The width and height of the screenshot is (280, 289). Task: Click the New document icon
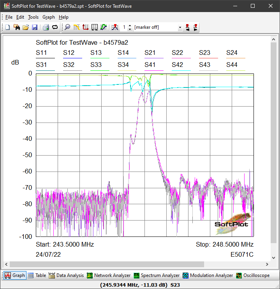7,27
